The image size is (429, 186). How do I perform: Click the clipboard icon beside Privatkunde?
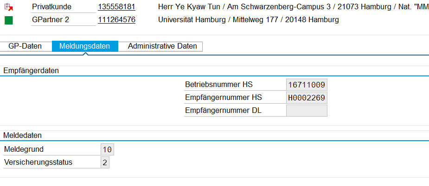9,7
